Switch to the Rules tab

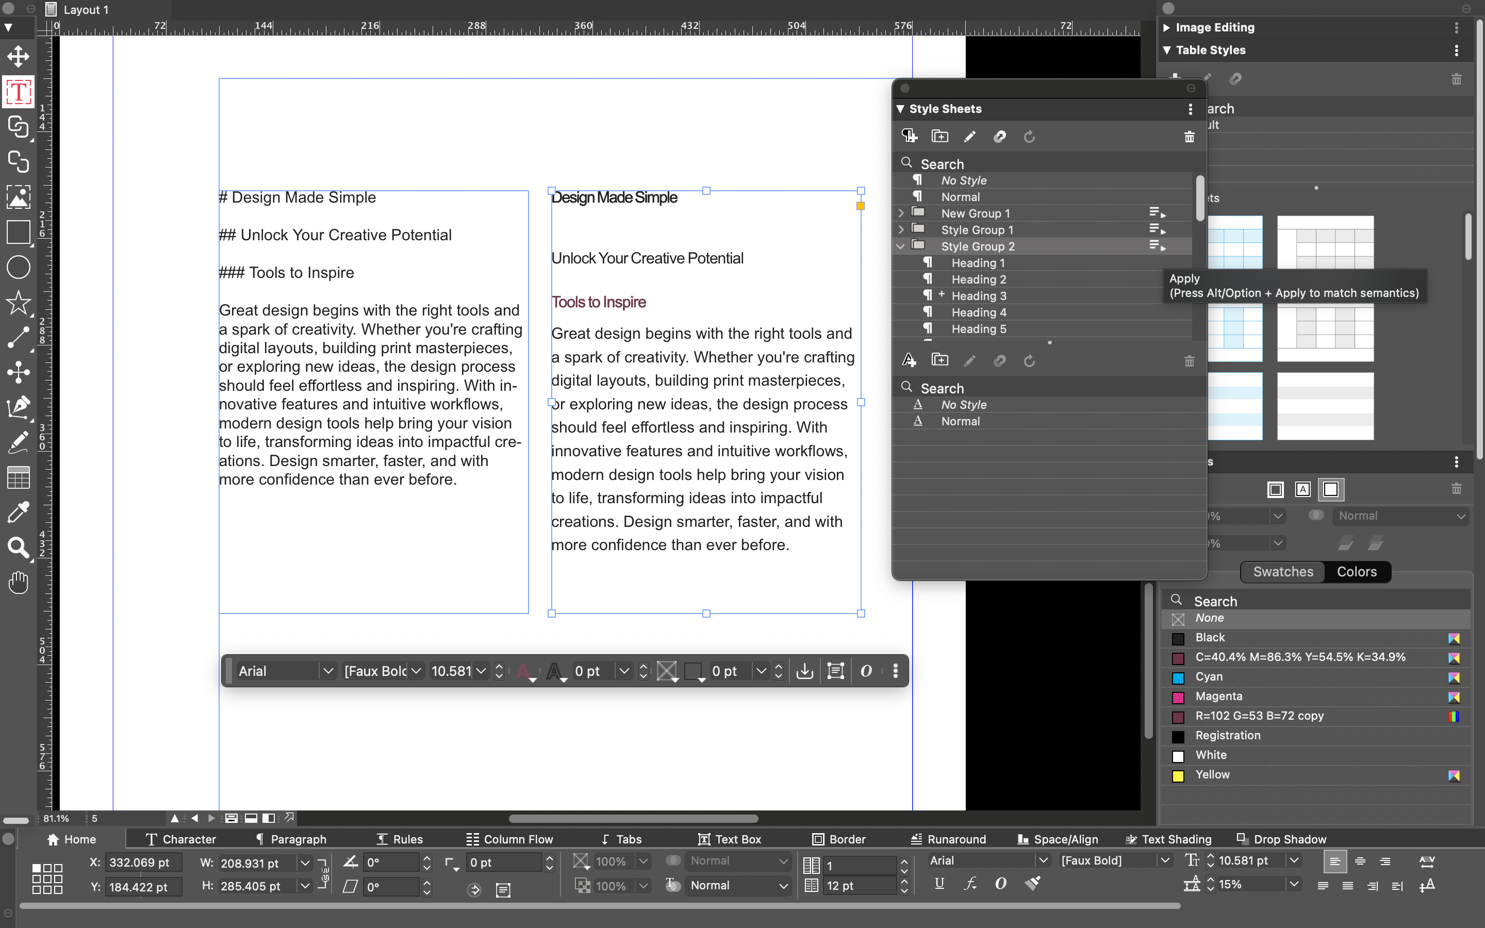click(400, 839)
